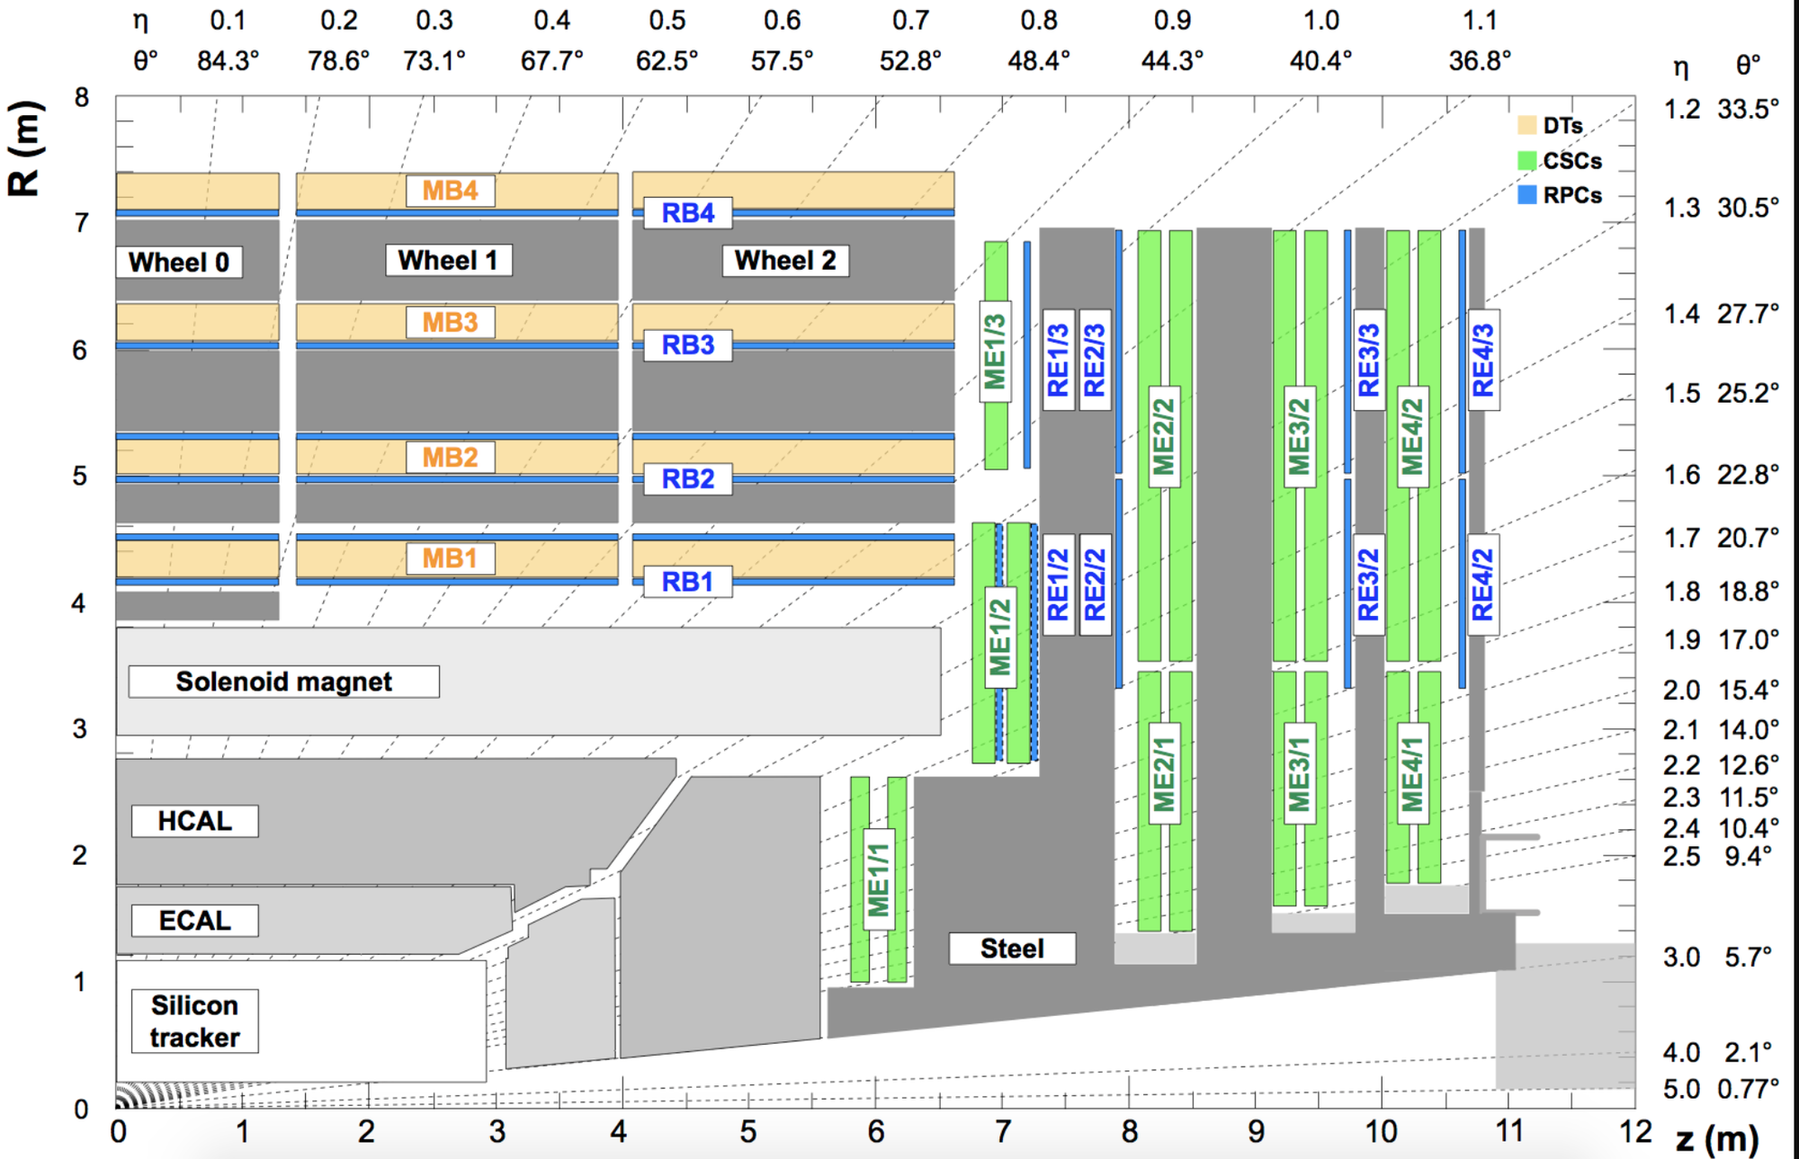This screenshot has height=1159, width=1799.
Task: Select the MB4 drift tube label
Action: [x=450, y=190]
